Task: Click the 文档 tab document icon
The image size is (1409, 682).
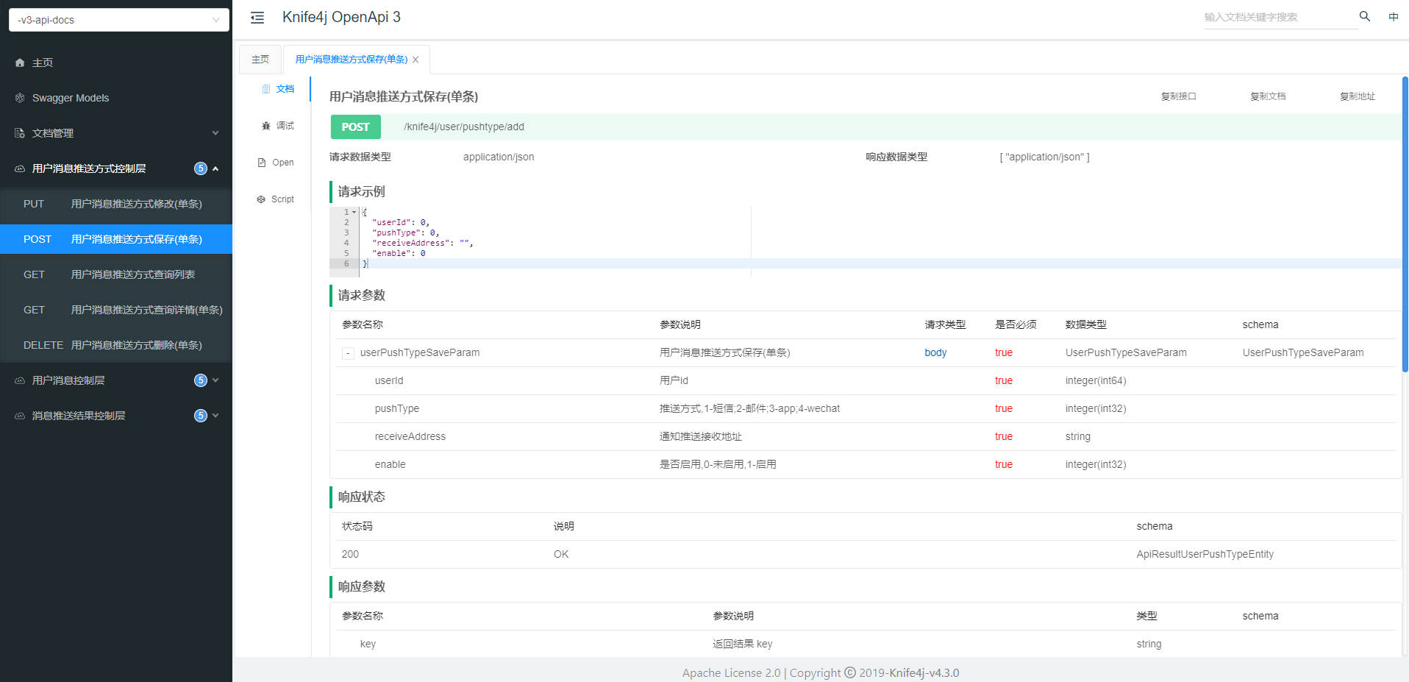Action: (x=266, y=89)
